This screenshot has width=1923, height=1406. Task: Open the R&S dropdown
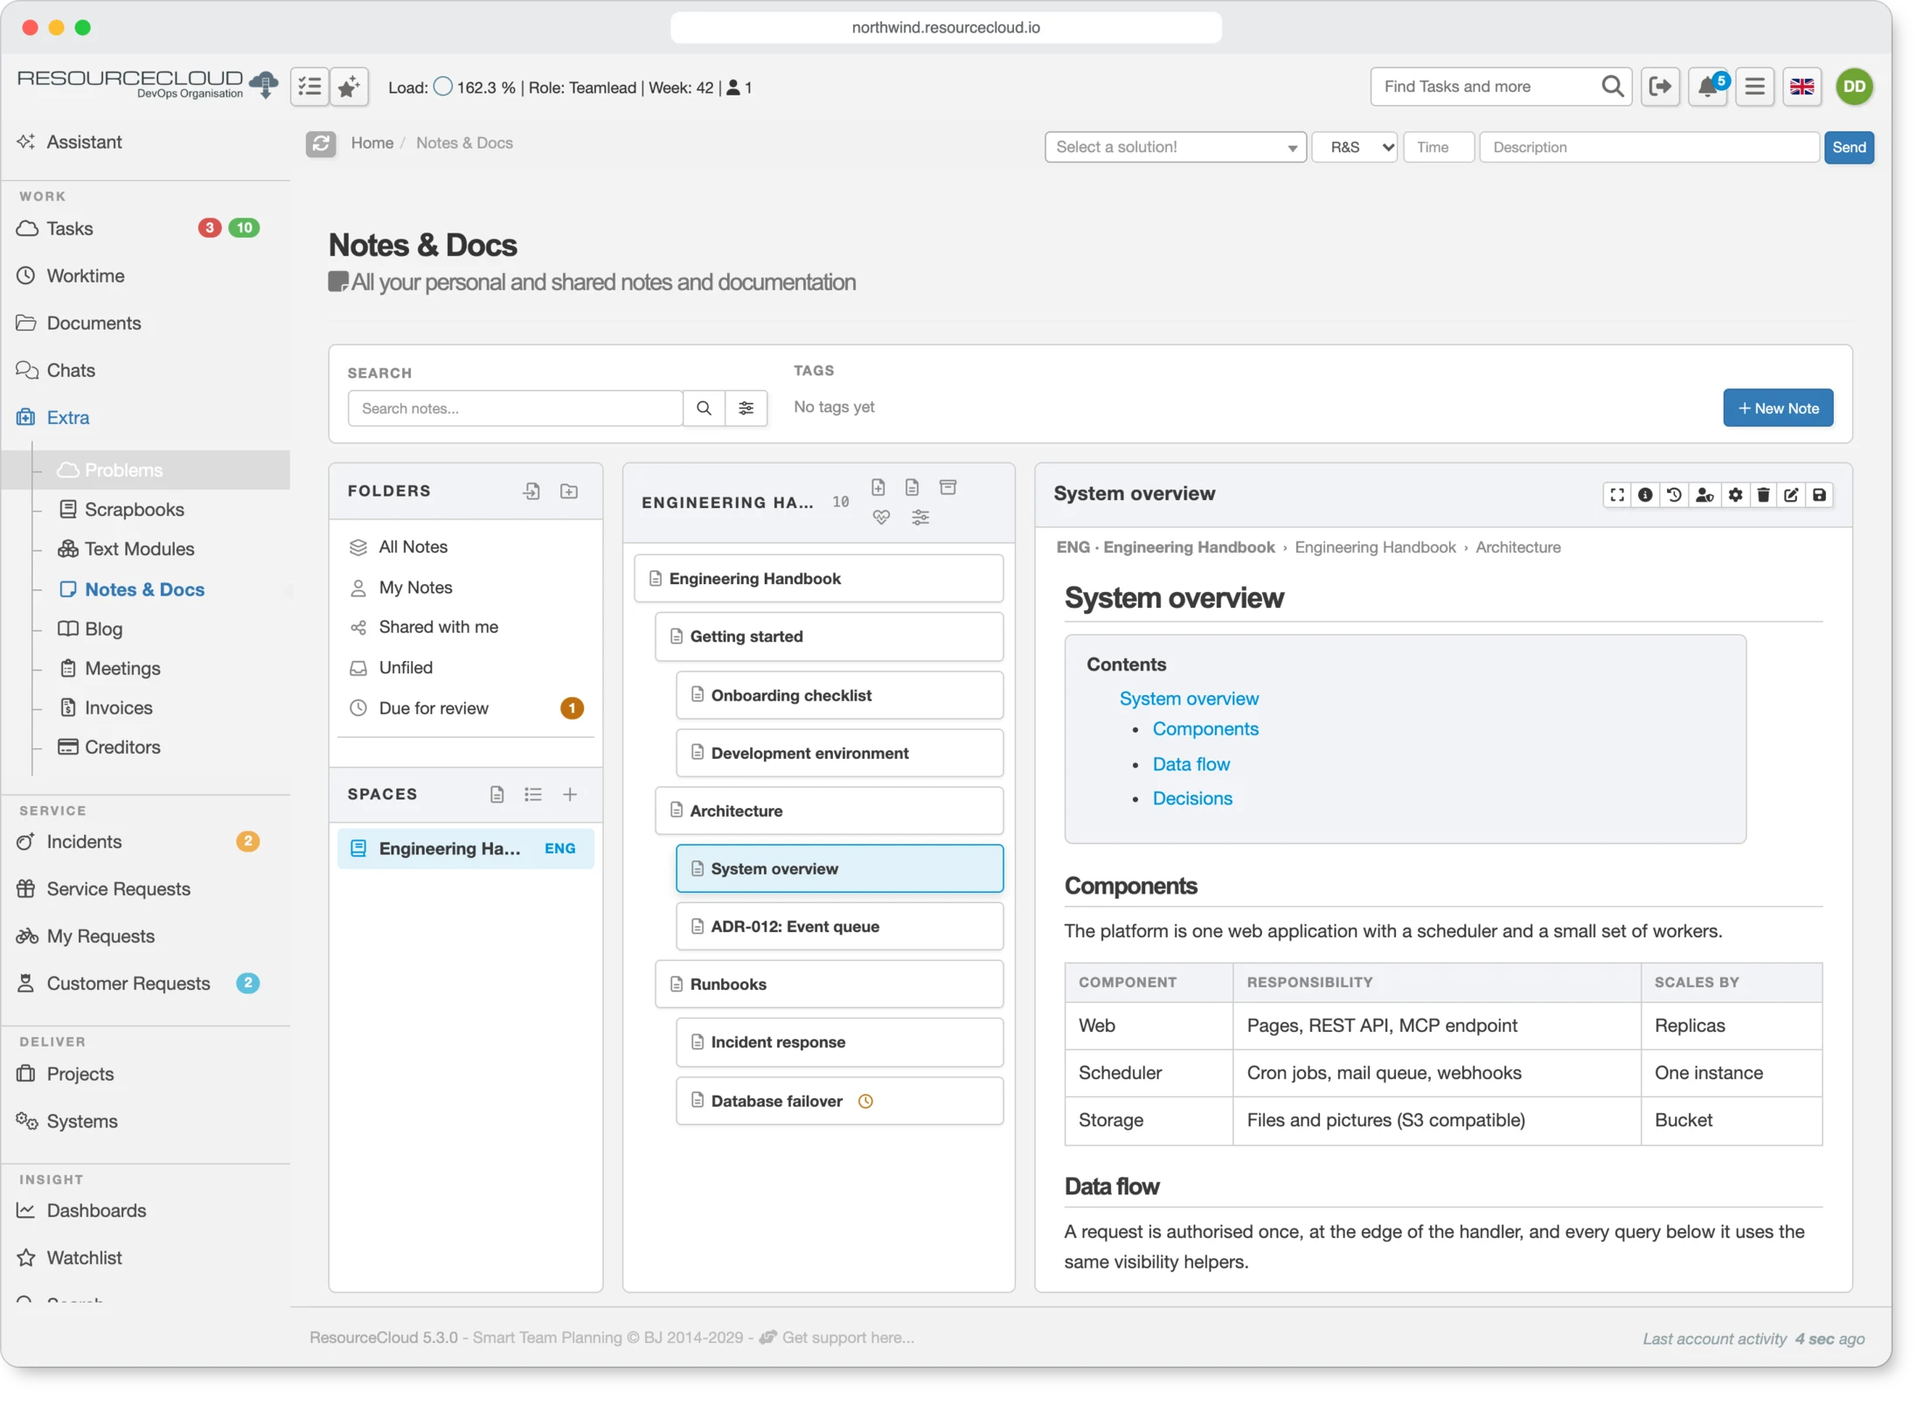tap(1355, 147)
